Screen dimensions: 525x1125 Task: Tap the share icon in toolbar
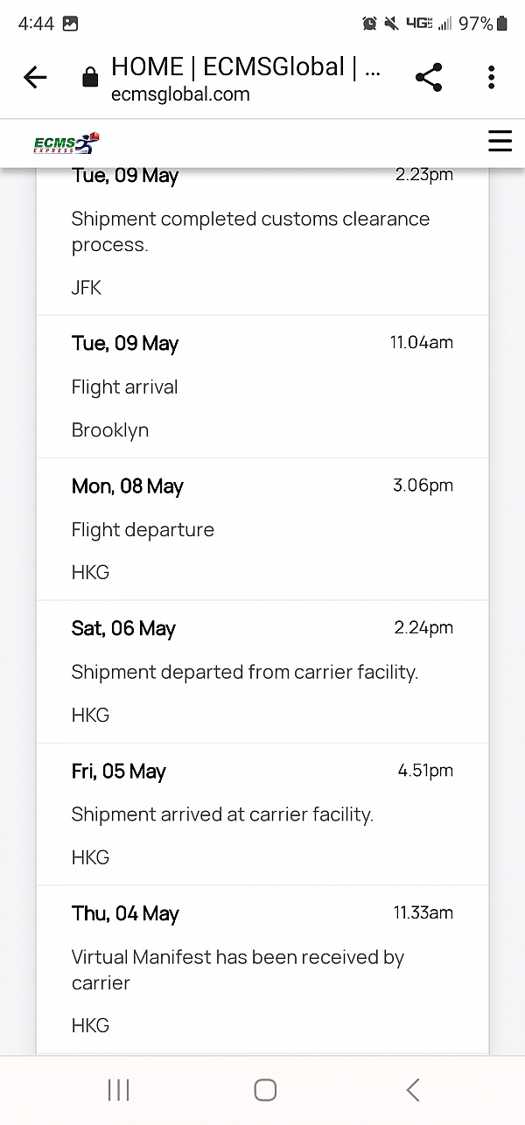coord(429,78)
